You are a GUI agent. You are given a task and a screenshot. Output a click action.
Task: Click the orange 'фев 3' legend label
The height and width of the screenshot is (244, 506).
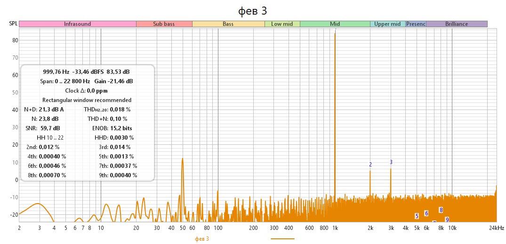(x=202, y=239)
